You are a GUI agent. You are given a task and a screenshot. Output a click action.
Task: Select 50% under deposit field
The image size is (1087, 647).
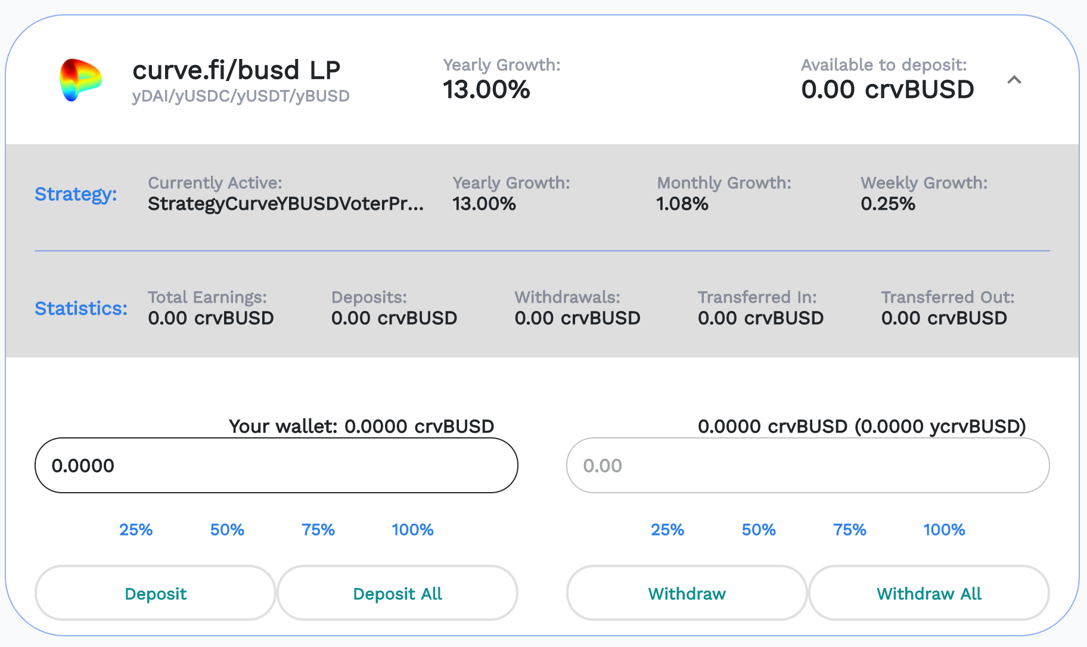(227, 530)
